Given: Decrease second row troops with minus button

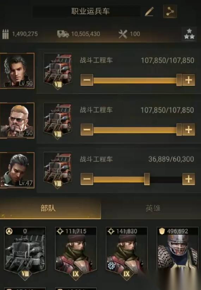Looking at the screenshot, I should pos(87,130).
